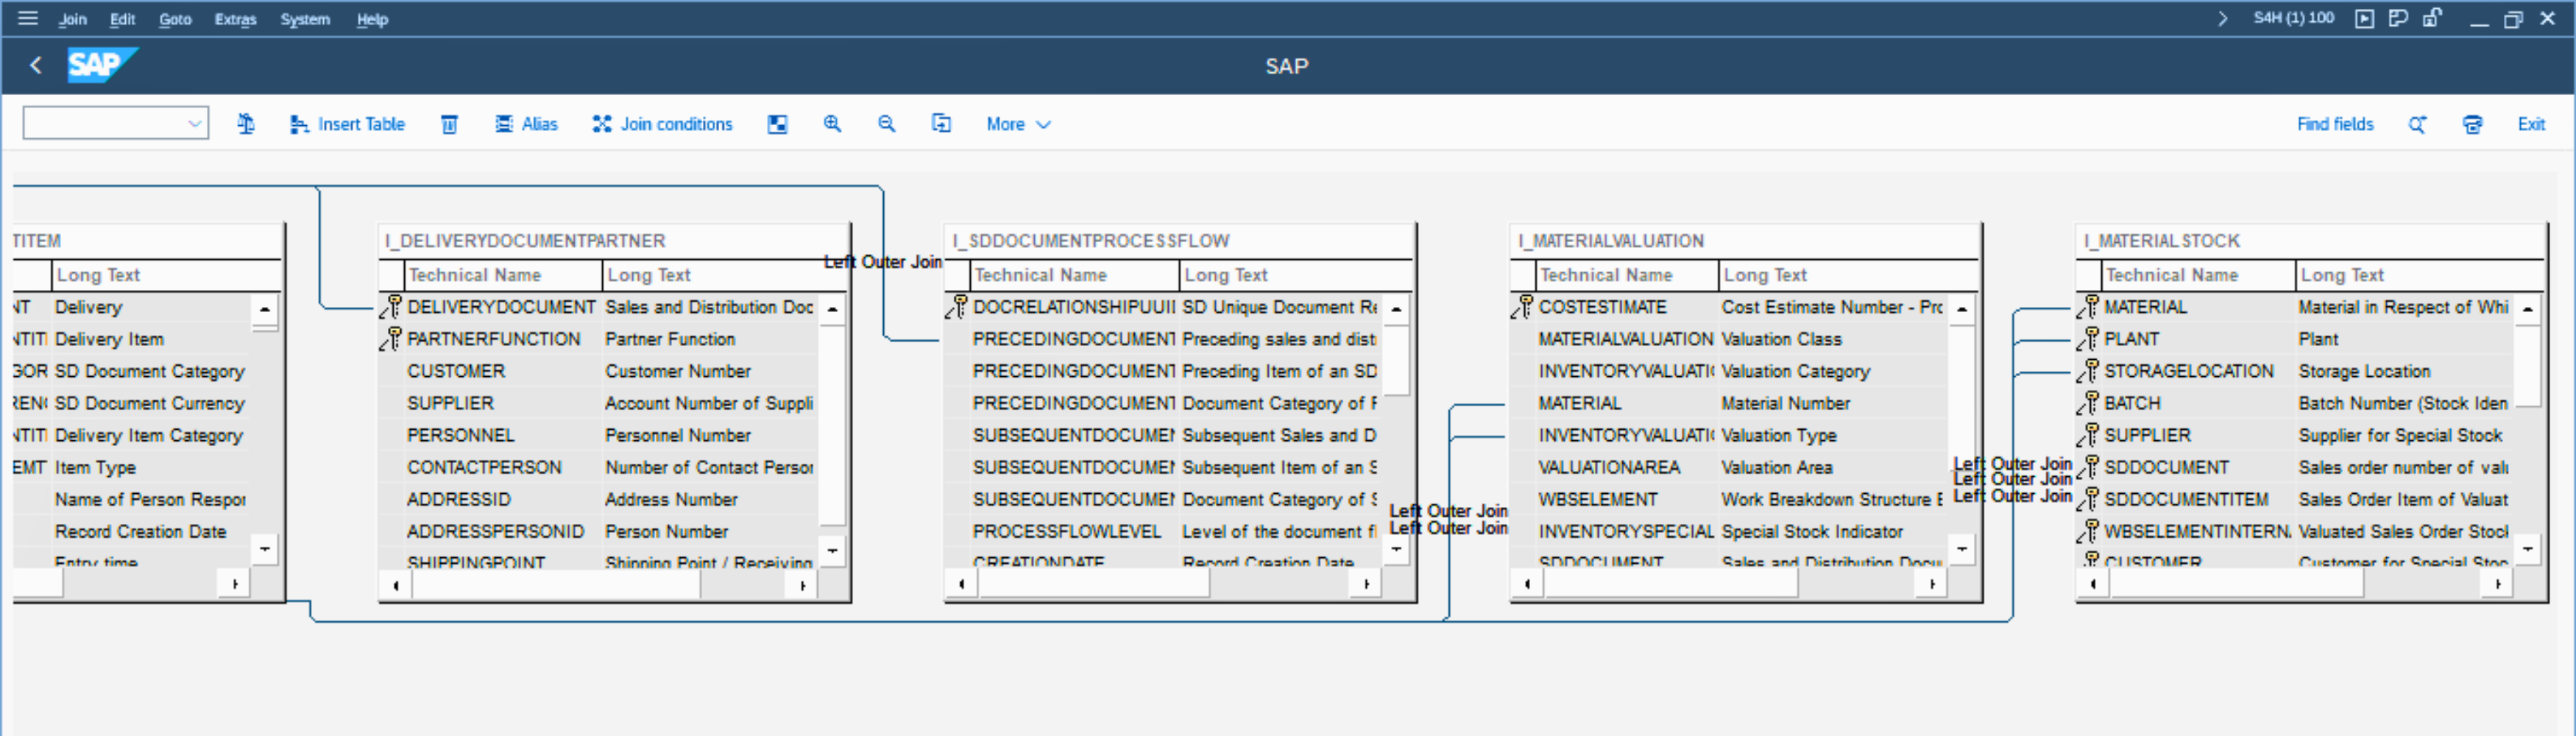Screen dimensions: 2576x736
Task: Open the Extras menu
Action: point(235,19)
